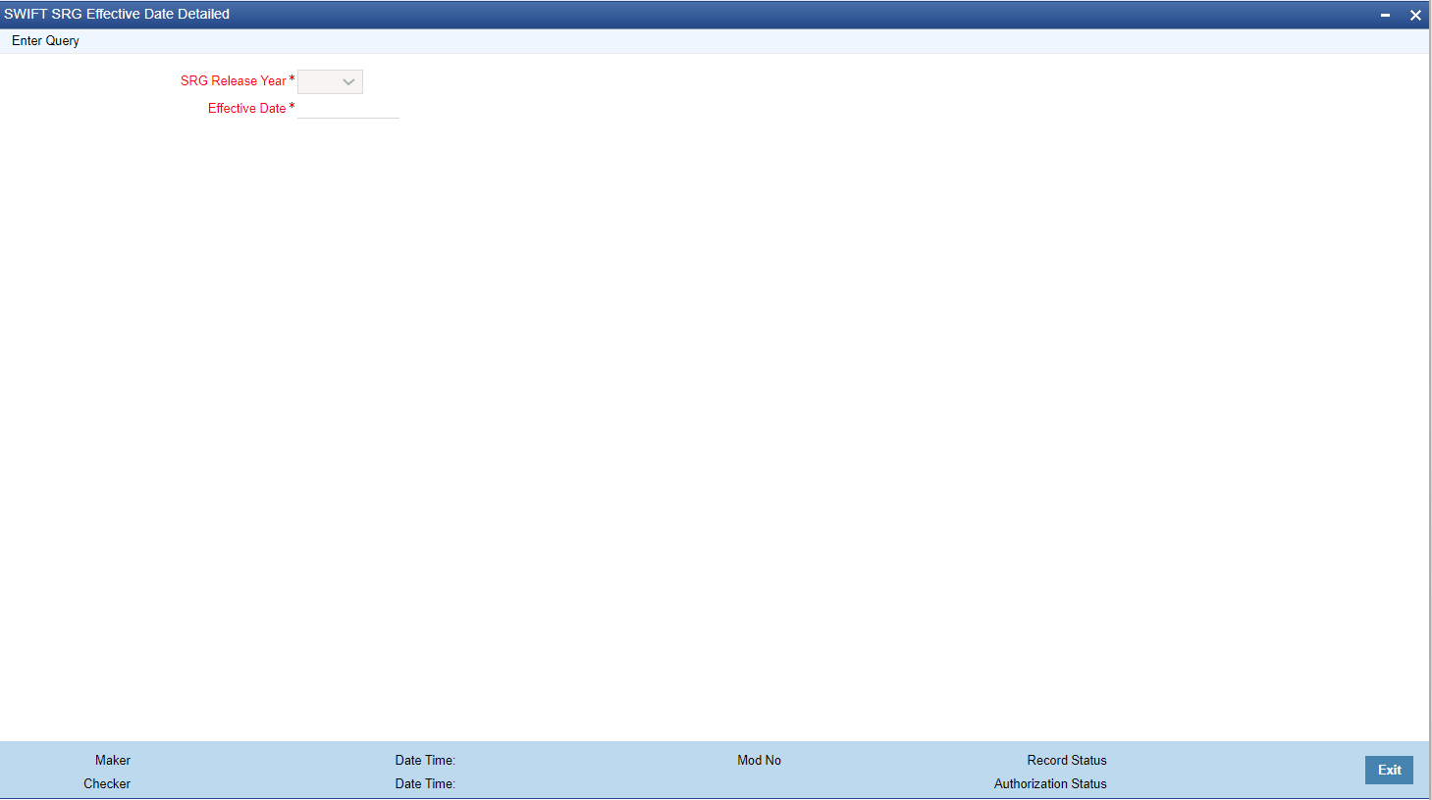Expand the SRG Release Year dropdown
Image resolution: width=1432 pixels, height=800 pixels.
(x=330, y=82)
